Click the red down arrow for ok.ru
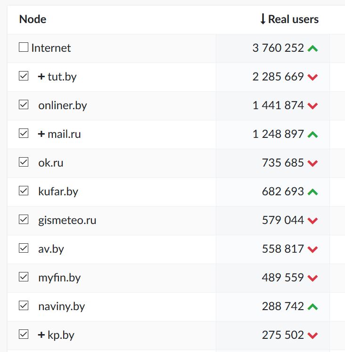This screenshot has width=345, height=352. pos(312,163)
